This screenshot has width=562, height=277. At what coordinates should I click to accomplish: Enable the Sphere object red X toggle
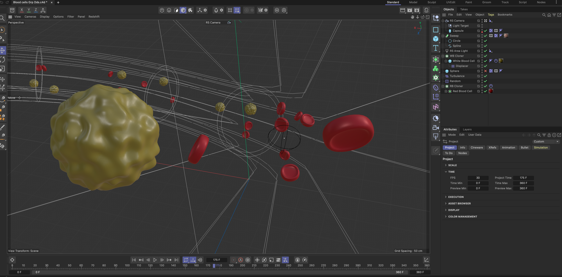tap(485, 71)
